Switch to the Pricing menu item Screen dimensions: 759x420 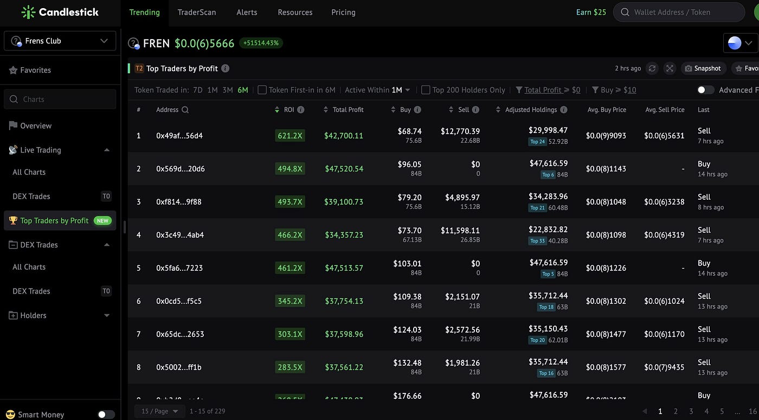[x=343, y=12]
